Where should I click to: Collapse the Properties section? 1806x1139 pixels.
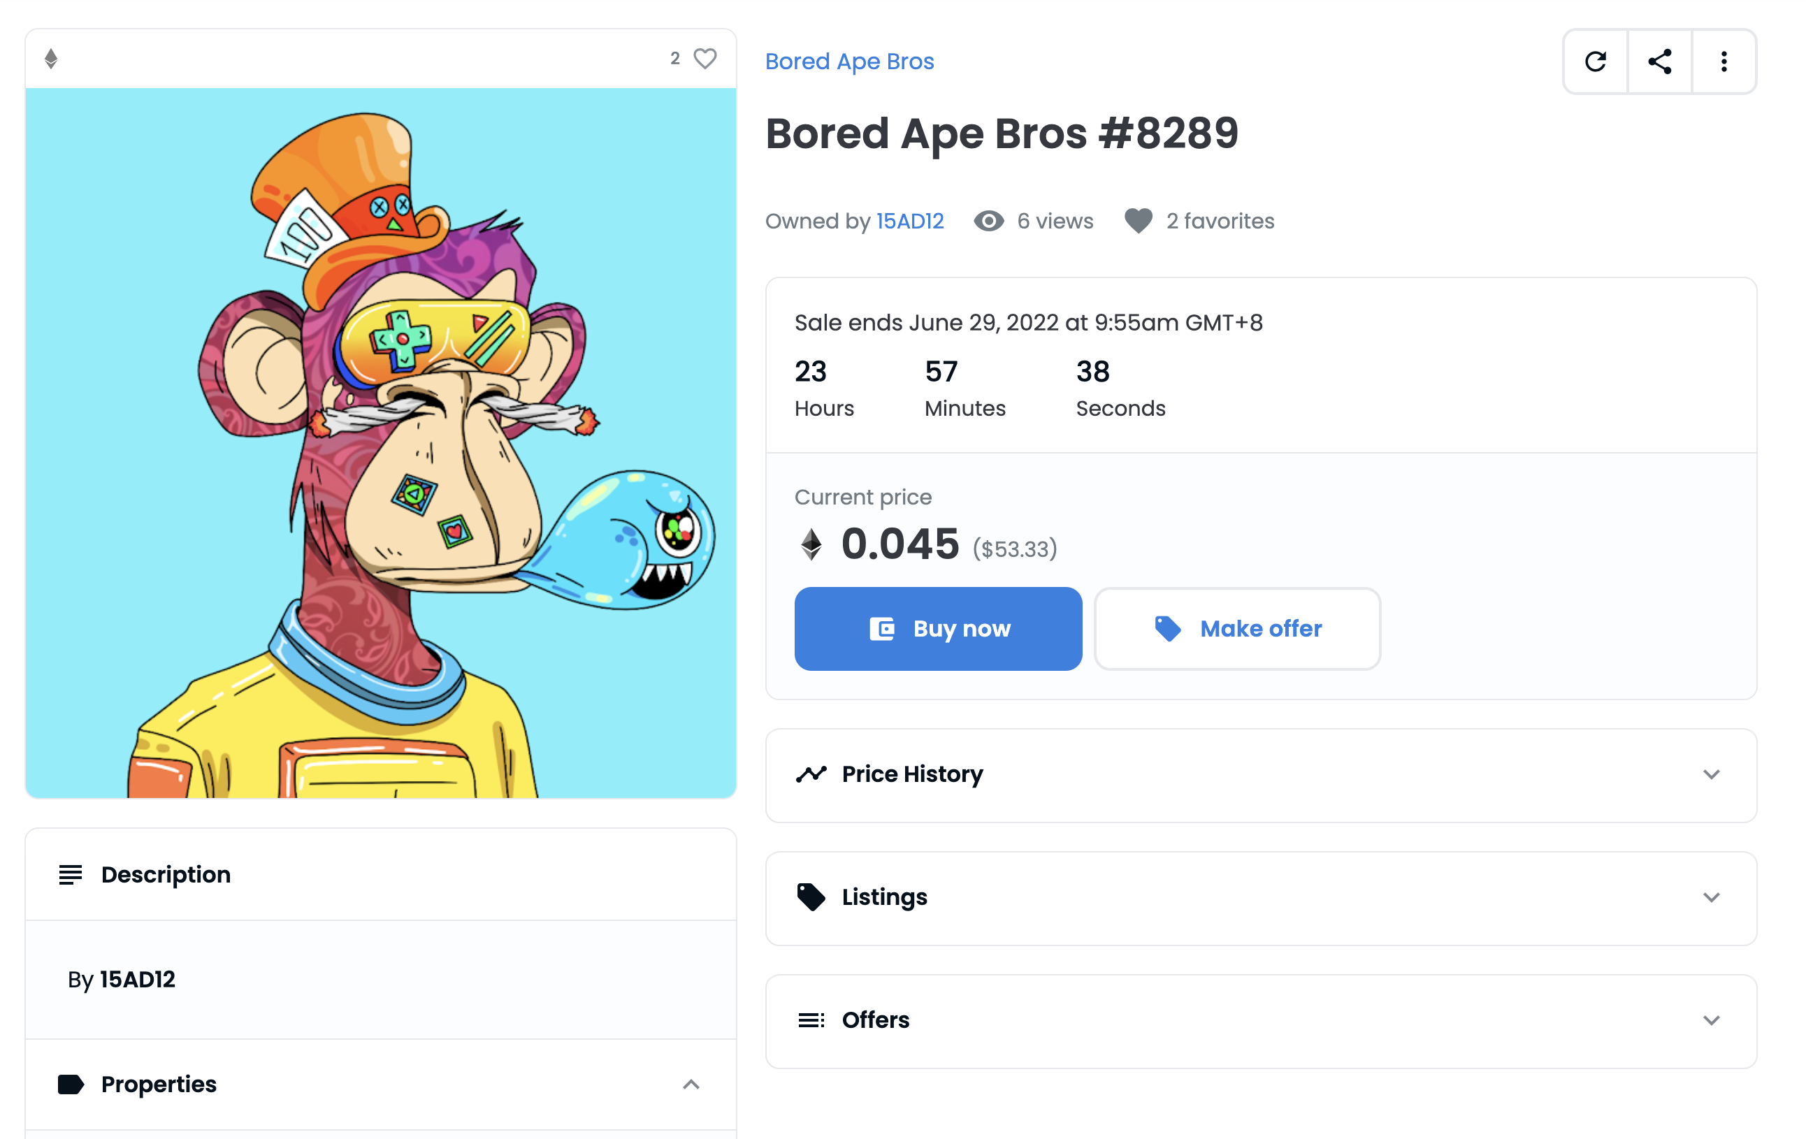tap(691, 1084)
